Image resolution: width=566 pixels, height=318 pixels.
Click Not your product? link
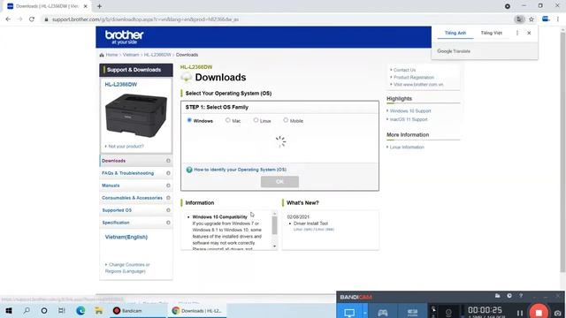click(x=126, y=147)
